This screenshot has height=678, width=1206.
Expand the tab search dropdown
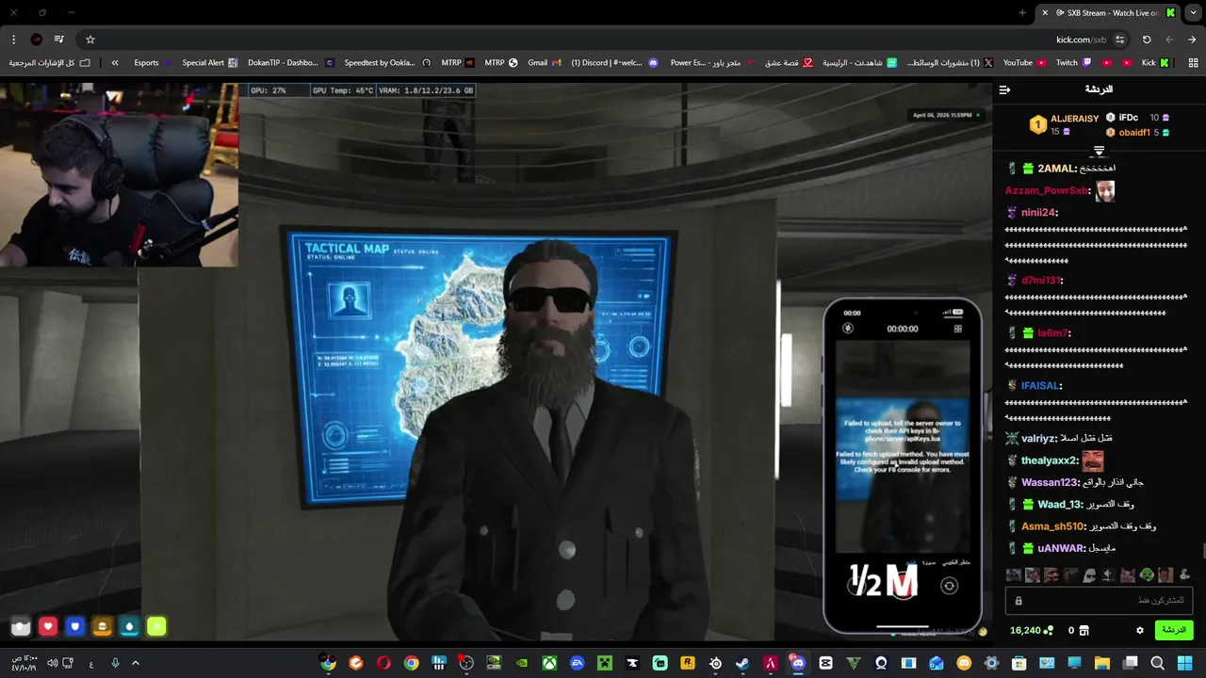(x=1193, y=12)
